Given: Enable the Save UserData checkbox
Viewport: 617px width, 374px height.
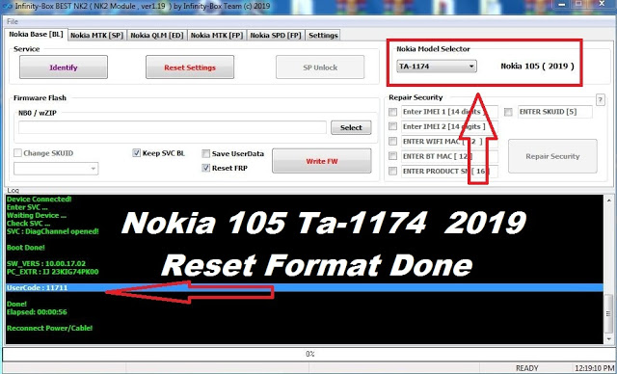Looking at the screenshot, I should (x=205, y=154).
